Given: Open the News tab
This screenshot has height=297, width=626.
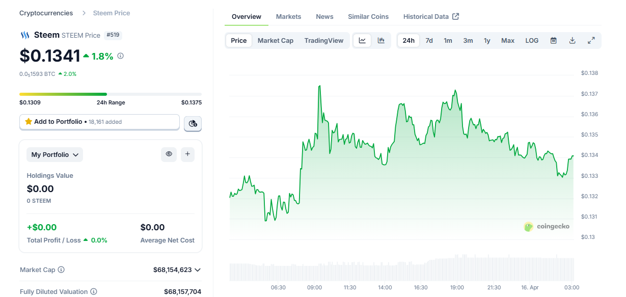Looking at the screenshot, I should 324,17.
